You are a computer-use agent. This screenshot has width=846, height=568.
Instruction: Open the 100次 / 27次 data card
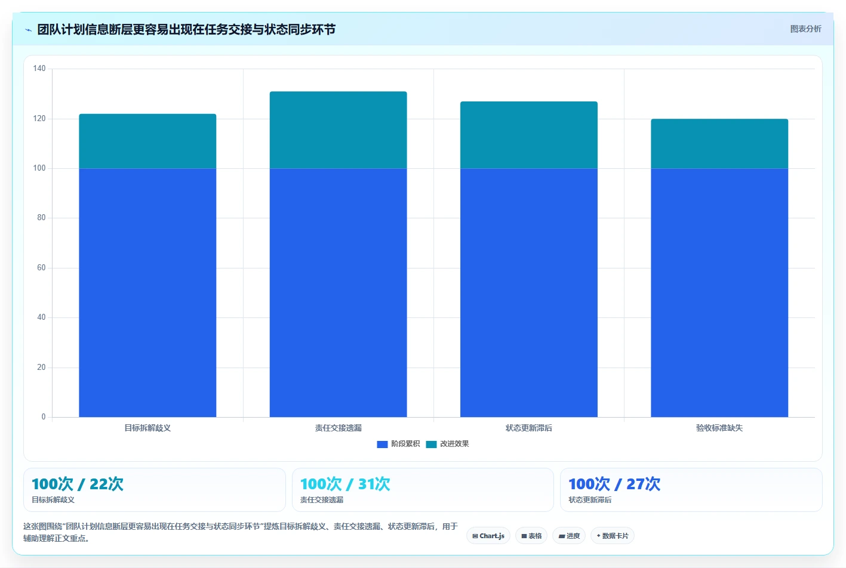(x=691, y=490)
